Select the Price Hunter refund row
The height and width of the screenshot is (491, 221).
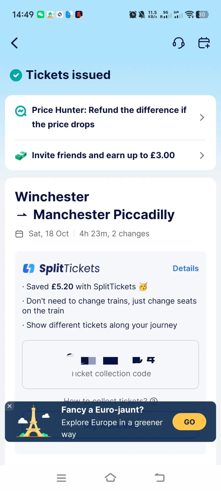tap(109, 117)
